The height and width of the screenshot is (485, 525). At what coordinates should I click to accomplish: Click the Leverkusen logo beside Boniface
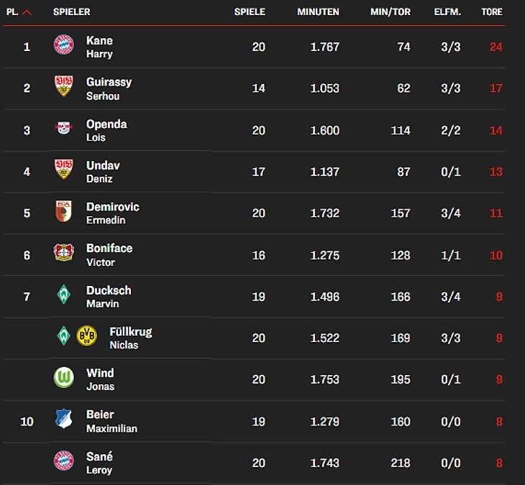pyautogui.click(x=64, y=253)
